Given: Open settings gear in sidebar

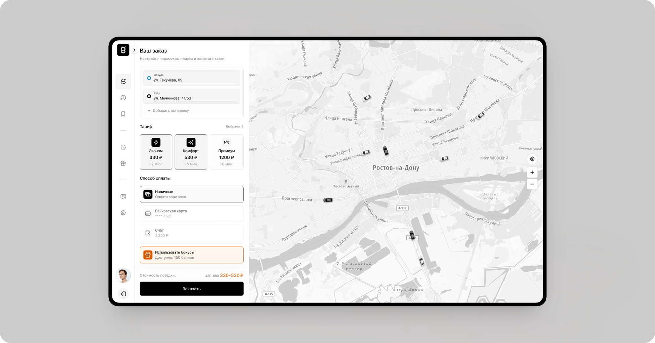Looking at the screenshot, I should click(x=123, y=213).
